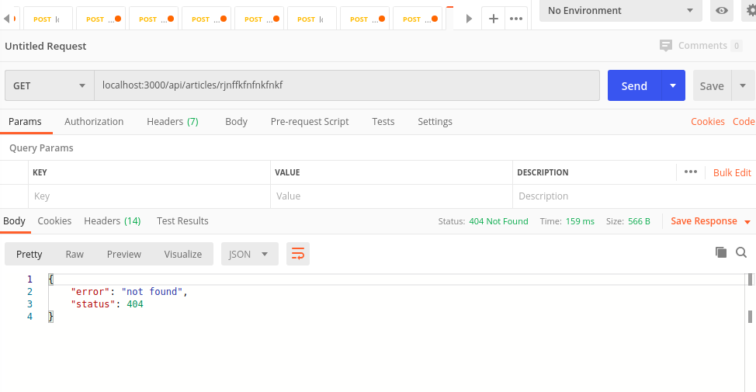
Task: Toggle line wrap icon
Action: pyautogui.click(x=298, y=254)
